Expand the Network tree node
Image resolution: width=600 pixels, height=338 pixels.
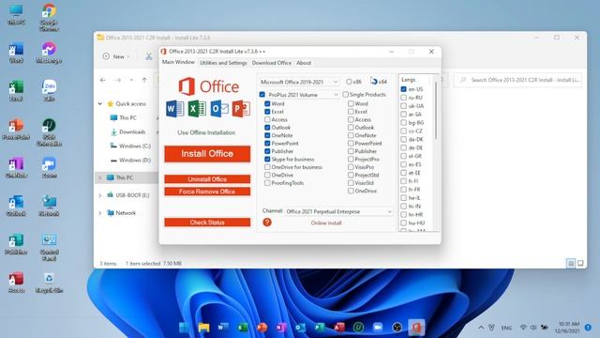click(x=100, y=213)
